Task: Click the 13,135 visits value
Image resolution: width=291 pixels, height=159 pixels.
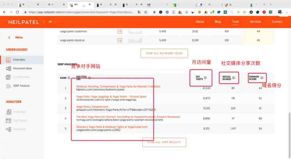Action: [206, 108]
